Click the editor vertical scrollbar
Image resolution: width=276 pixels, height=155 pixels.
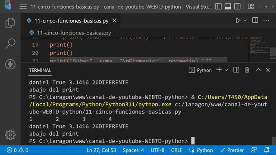point(273,52)
